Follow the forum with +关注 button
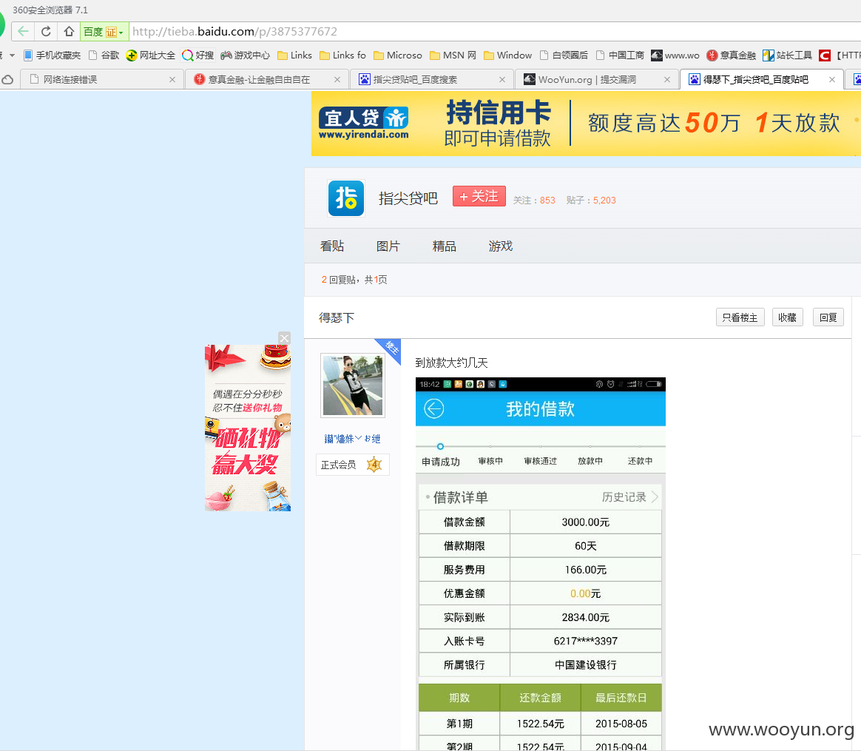This screenshot has width=861, height=751. (x=479, y=196)
